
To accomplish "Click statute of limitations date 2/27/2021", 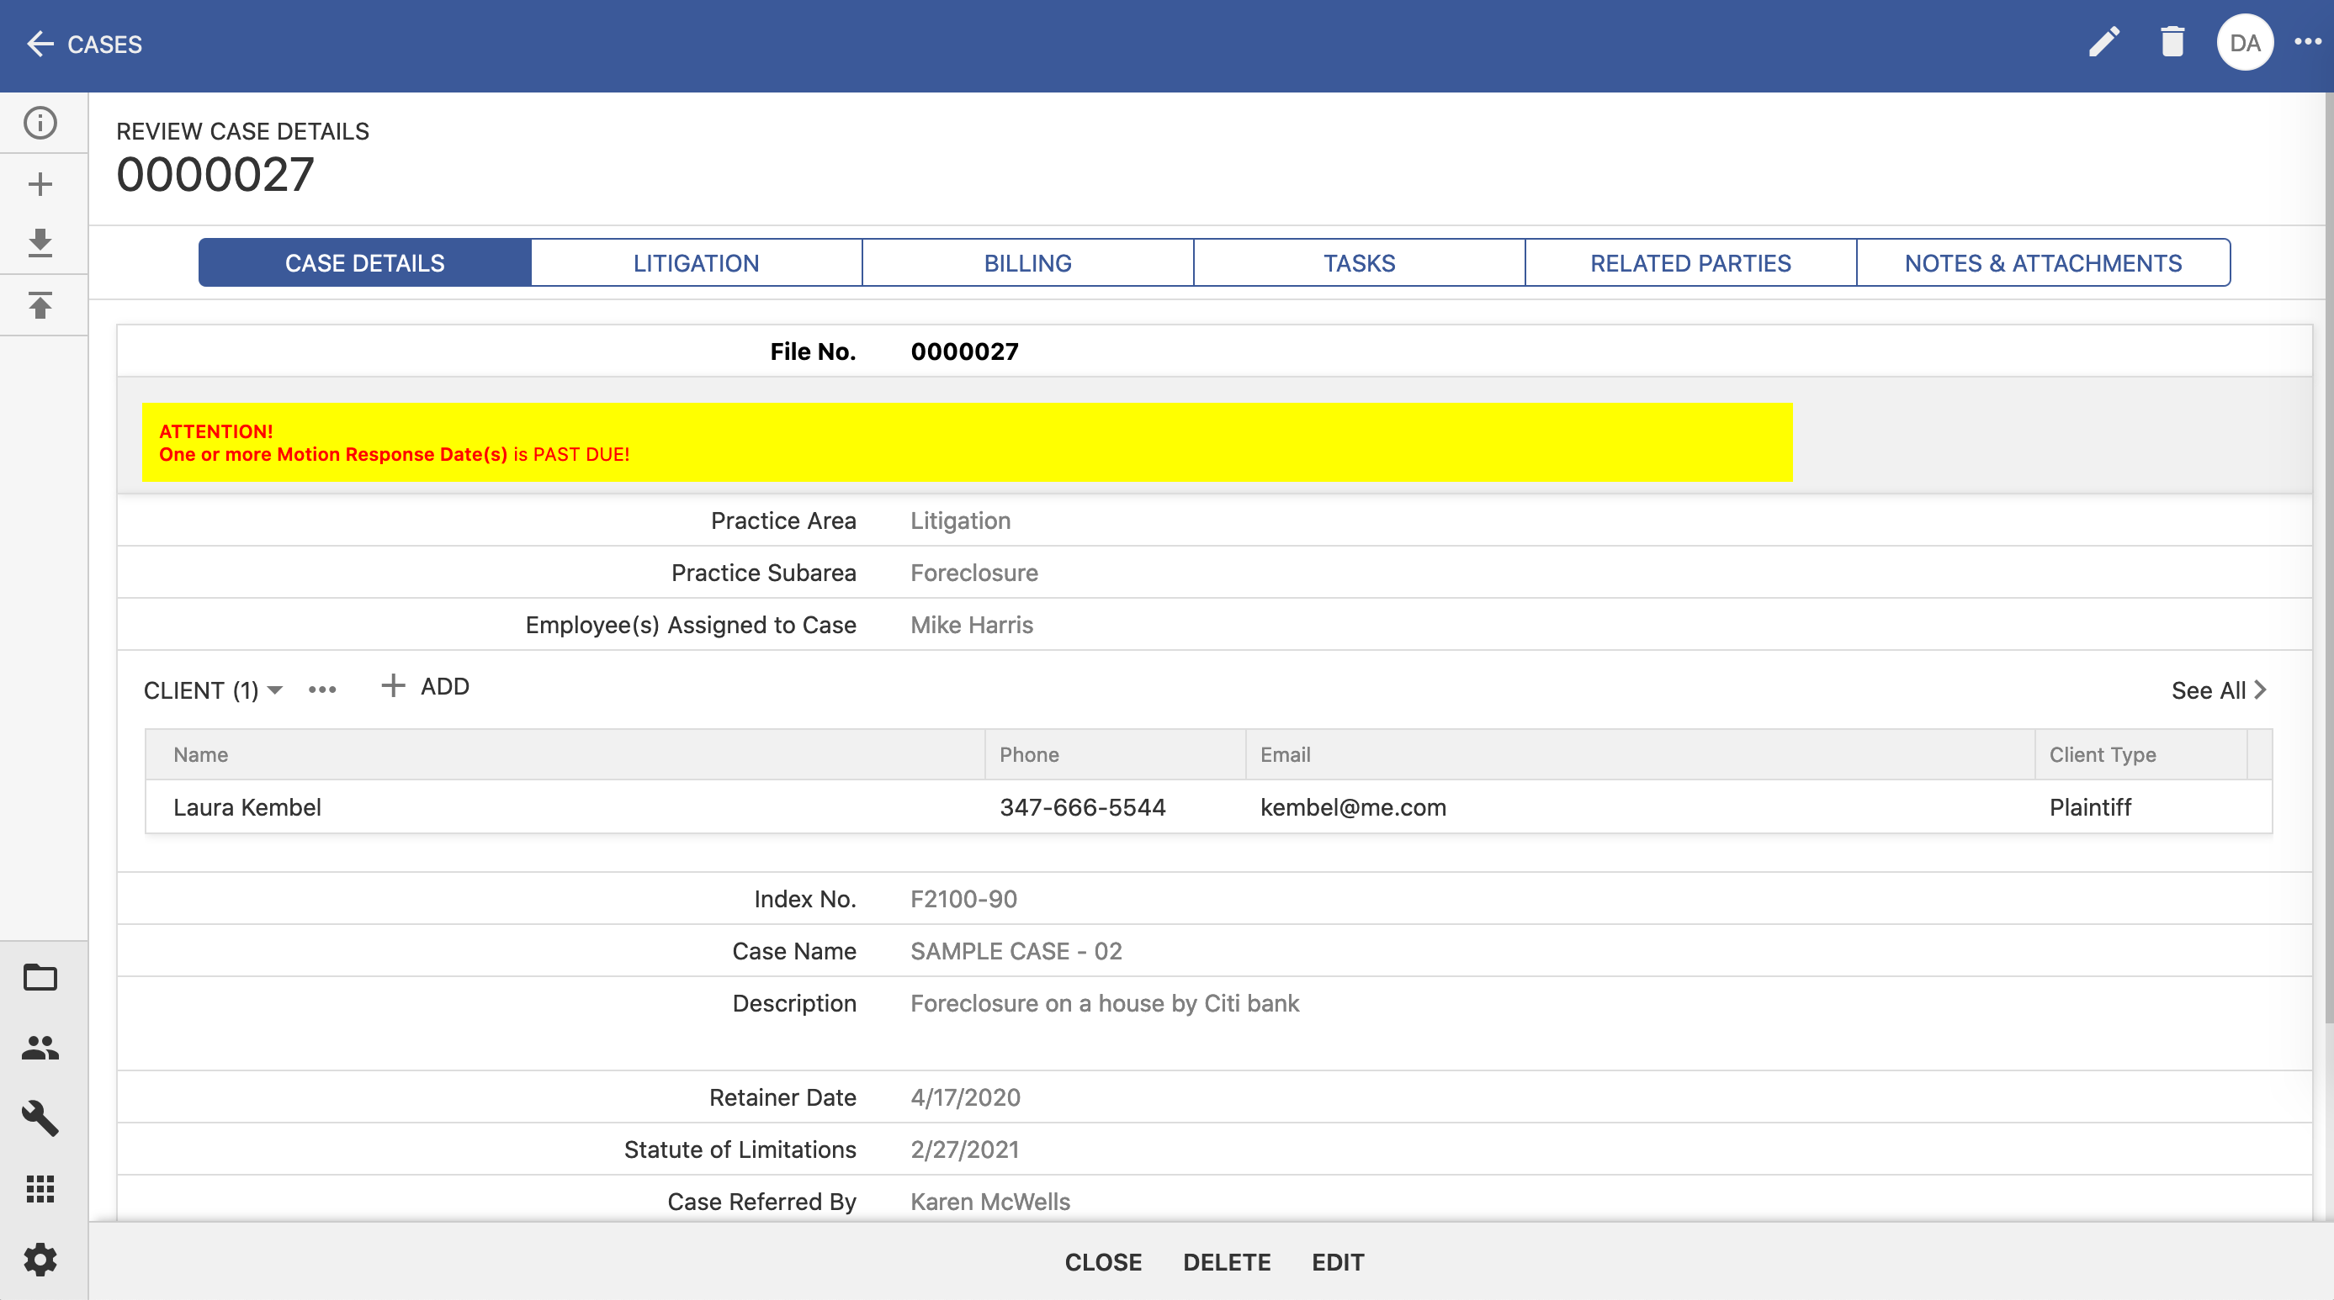I will [964, 1149].
